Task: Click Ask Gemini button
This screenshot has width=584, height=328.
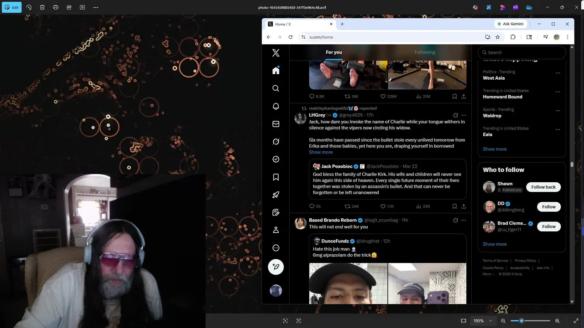Action: click(511, 24)
